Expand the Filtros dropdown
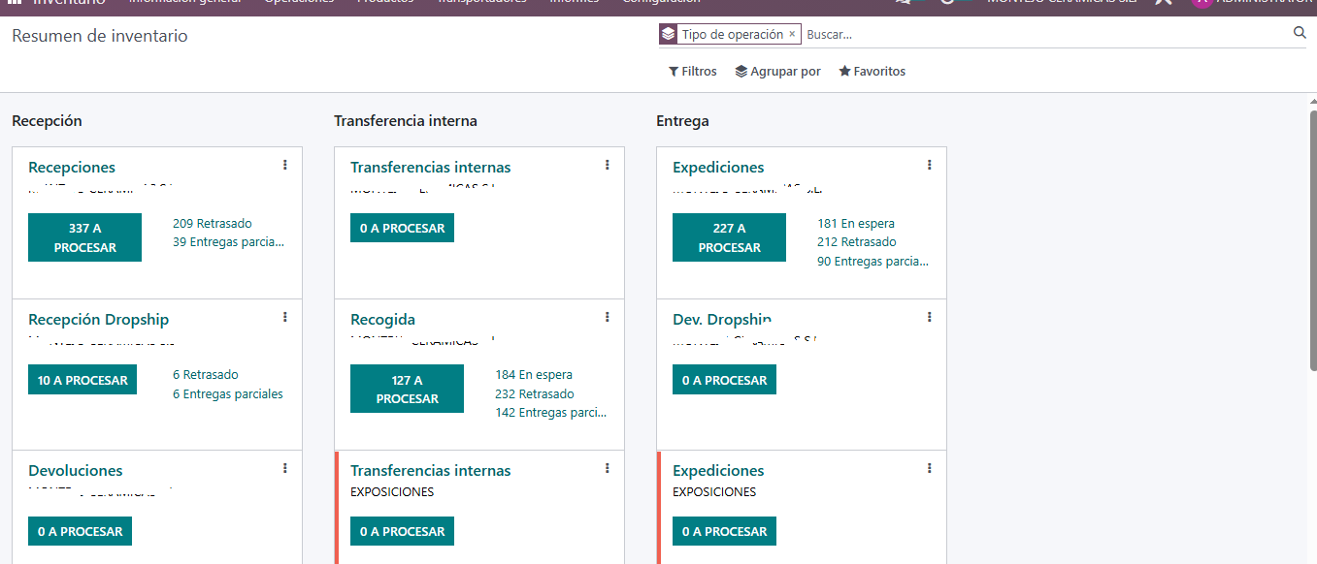 pyautogui.click(x=693, y=72)
